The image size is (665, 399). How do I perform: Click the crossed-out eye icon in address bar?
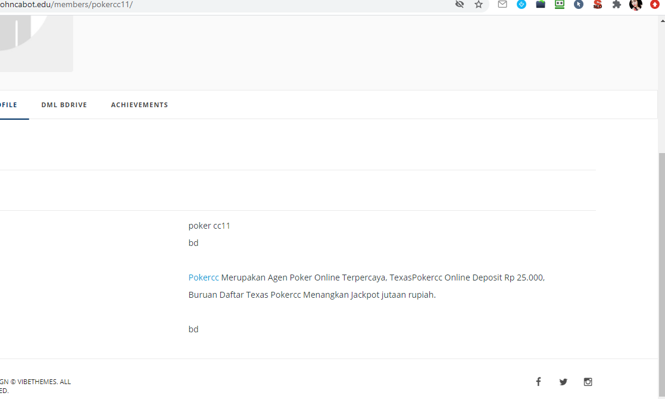460,4
